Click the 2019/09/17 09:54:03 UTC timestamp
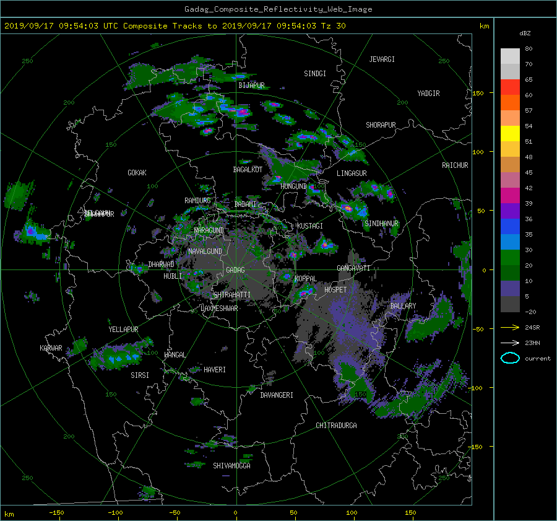The width and height of the screenshot is (557, 521). (x=61, y=26)
